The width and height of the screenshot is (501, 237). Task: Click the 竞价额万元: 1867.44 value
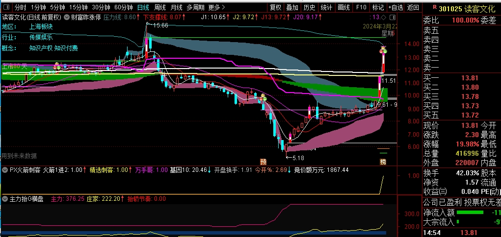(x=321, y=170)
